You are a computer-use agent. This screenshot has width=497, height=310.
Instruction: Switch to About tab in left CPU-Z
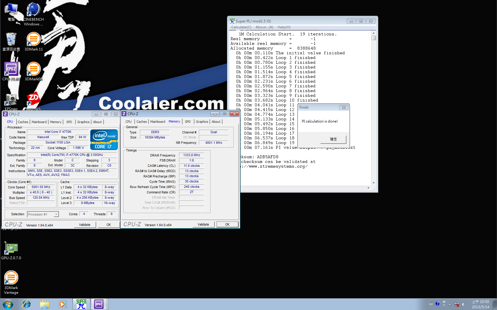click(x=97, y=122)
